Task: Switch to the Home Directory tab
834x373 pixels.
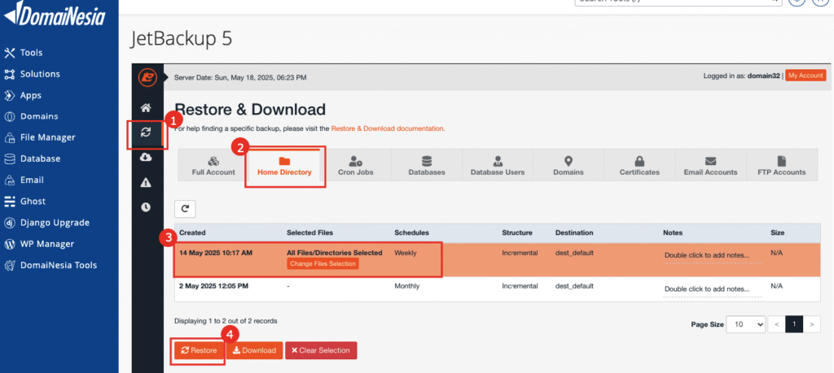Action: [284, 166]
